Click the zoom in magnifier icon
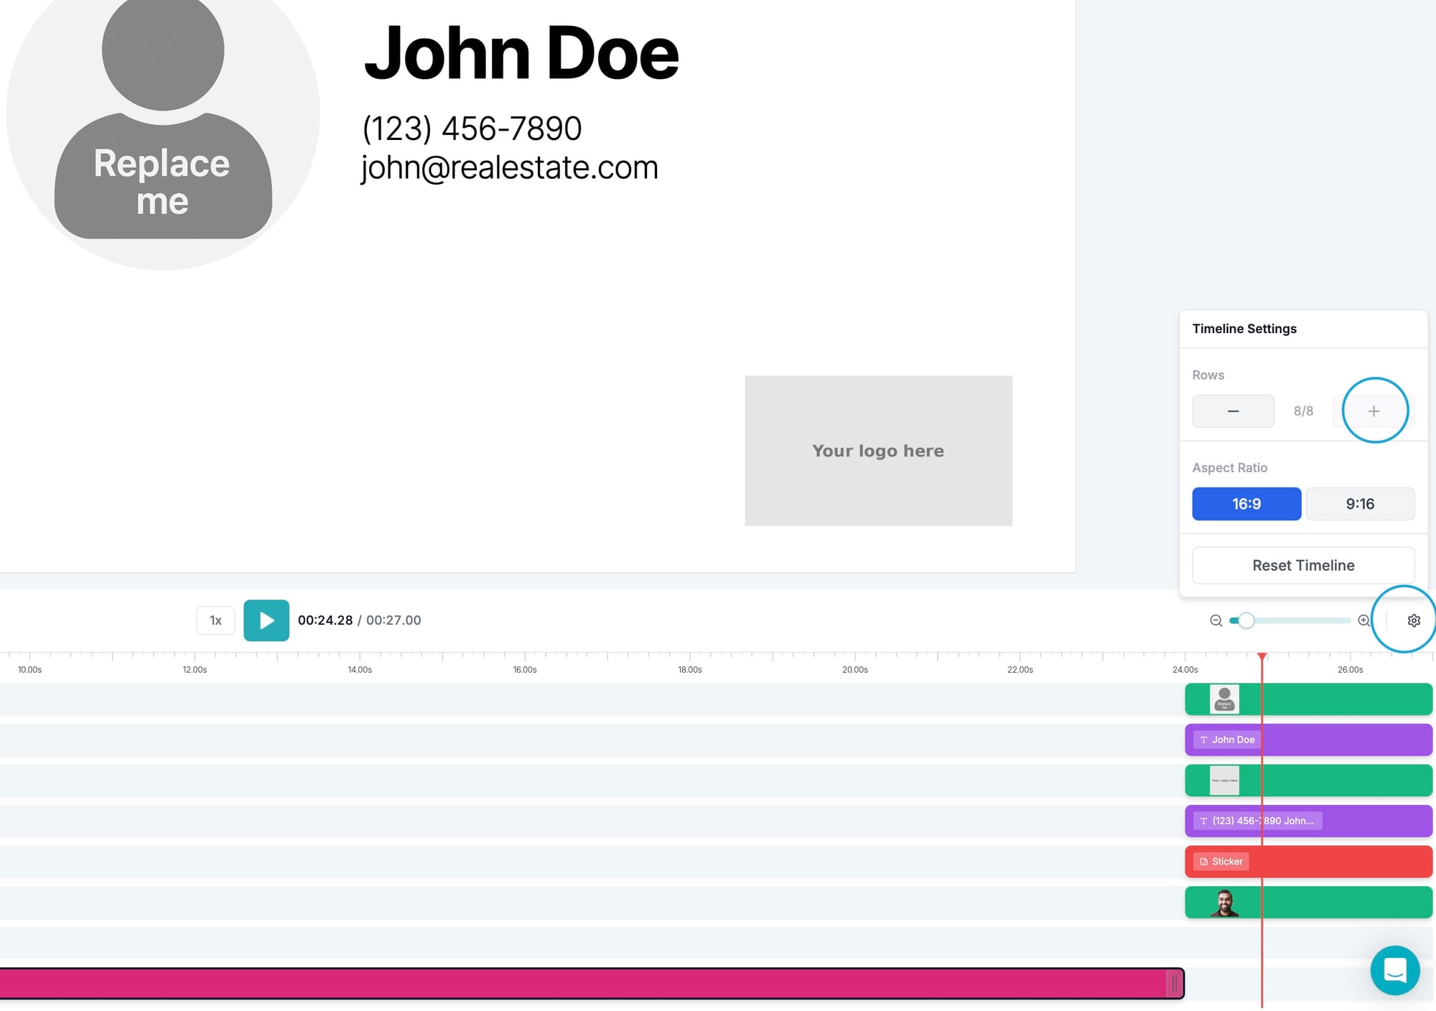Viewport: 1436px width, 1011px height. coord(1363,620)
